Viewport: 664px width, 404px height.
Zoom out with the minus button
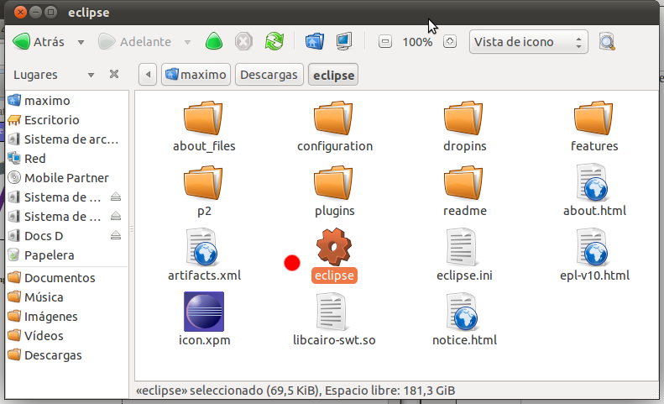pyautogui.click(x=385, y=41)
